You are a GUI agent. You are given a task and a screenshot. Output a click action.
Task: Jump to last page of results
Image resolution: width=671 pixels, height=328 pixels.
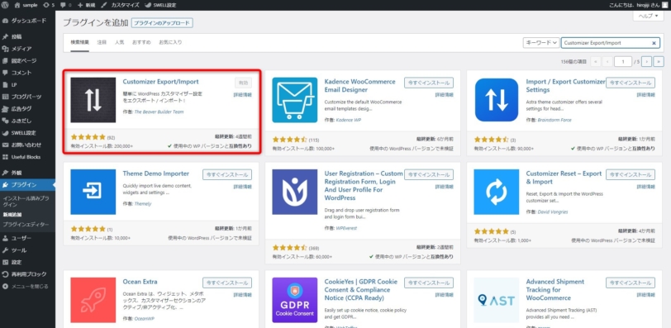click(659, 62)
